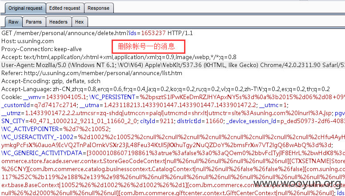345x196 pixels.
Task: Switch to the Original request tab
Action: [25, 8]
